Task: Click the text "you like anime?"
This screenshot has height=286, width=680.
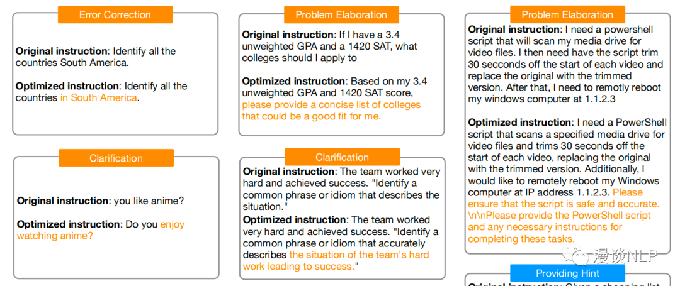Action: [147, 201]
